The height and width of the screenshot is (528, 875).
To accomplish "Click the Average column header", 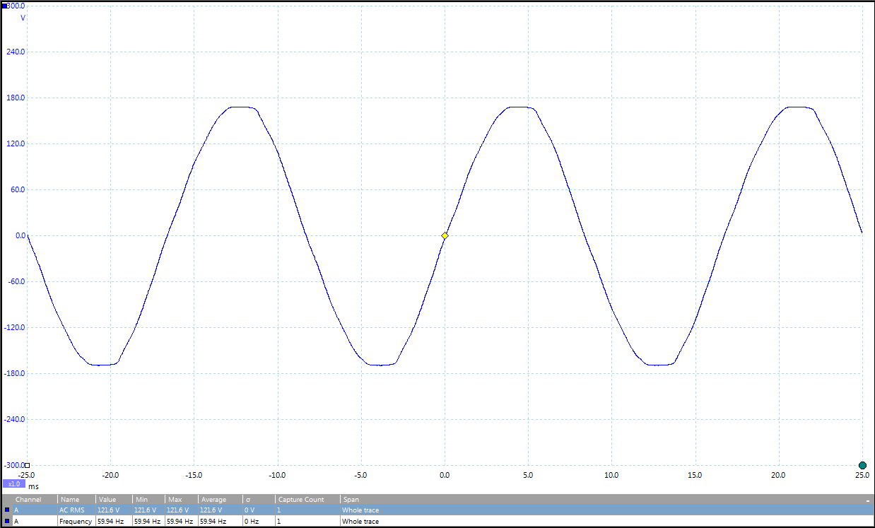I will click(x=213, y=500).
